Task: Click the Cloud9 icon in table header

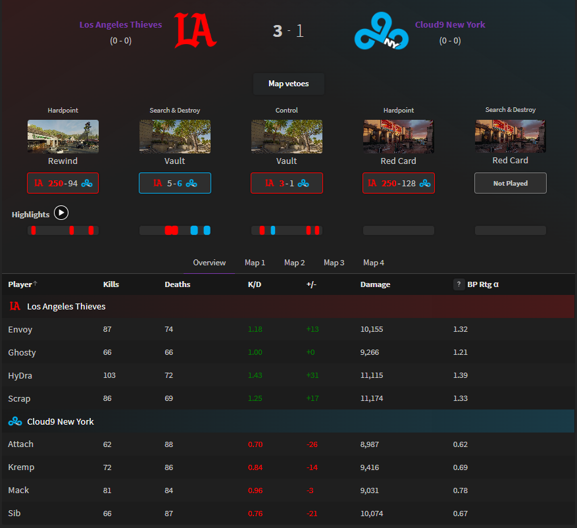Action: [14, 421]
